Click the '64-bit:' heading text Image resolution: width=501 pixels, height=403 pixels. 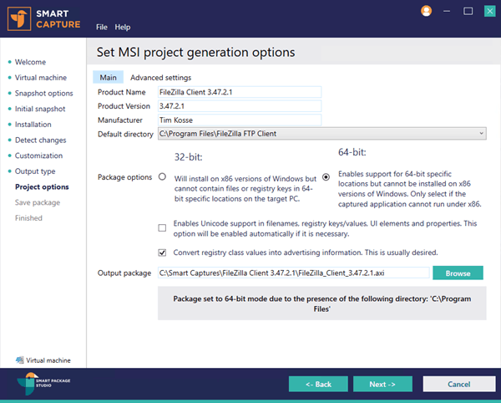click(352, 152)
